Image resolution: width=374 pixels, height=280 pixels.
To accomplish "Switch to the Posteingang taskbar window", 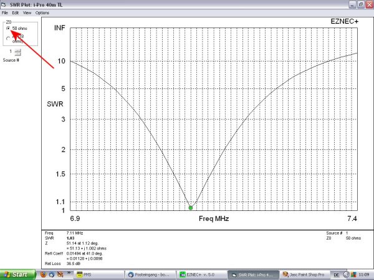I will click(150, 275).
